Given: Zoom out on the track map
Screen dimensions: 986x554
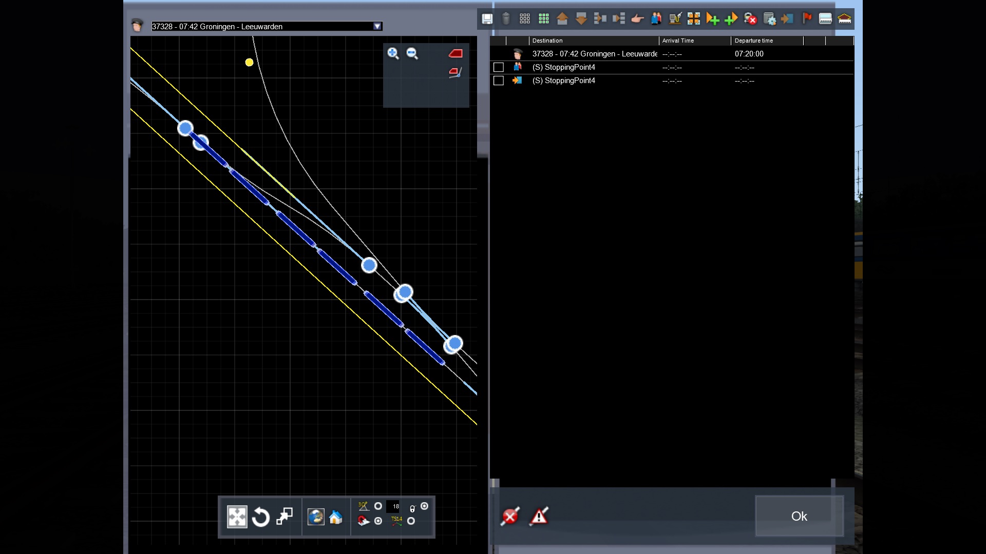Looking at the screenshot, I should (x=412, y=53).
